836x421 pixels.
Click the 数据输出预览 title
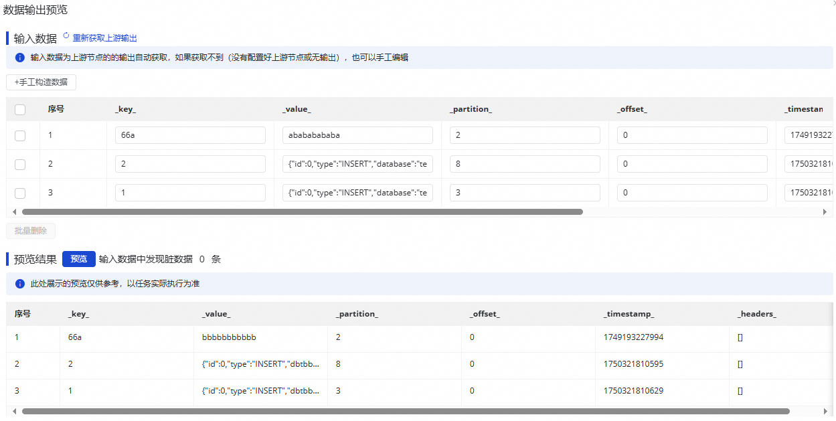click(x=35, y=10)
